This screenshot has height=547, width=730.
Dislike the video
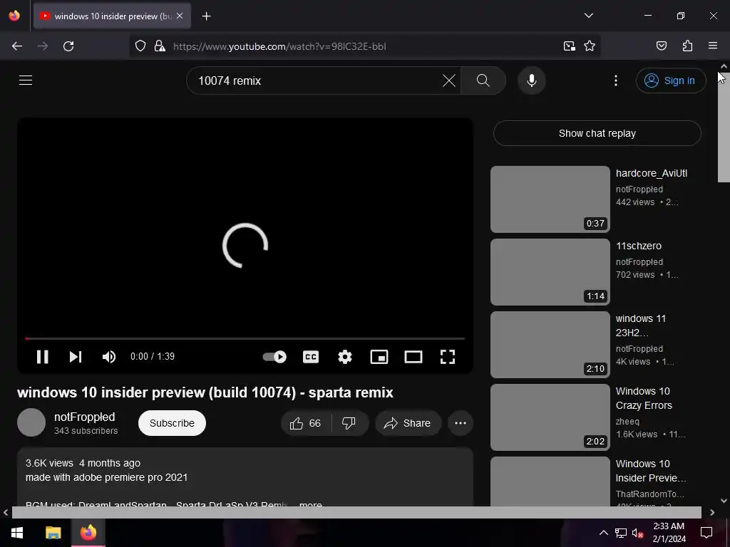click(x=349, y=423)
